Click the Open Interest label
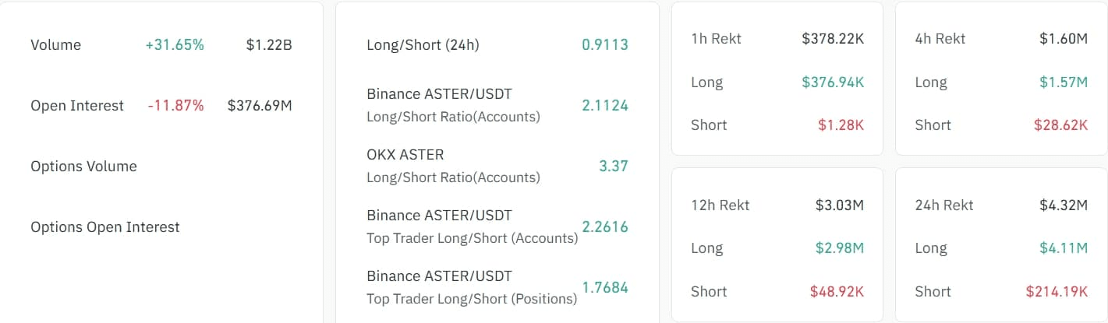The width and height of the screenshot is (1108, 323). pyautogui.click(x=77, y=106)
